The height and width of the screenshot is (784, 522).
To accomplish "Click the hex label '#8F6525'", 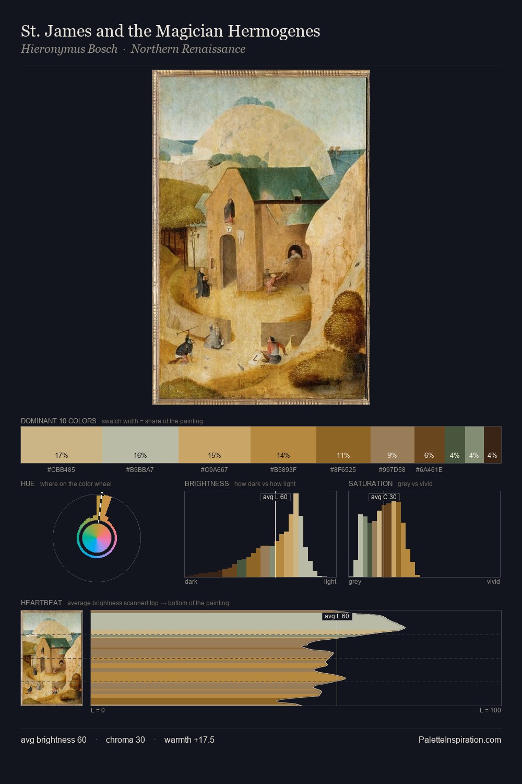I will tap(343, 469).
